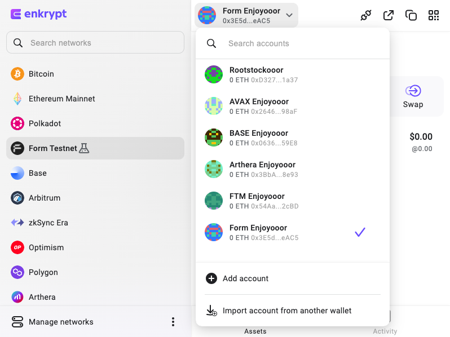
Task: Click the checkmark next to Form Enjoyooor
Action: [360, 232]
